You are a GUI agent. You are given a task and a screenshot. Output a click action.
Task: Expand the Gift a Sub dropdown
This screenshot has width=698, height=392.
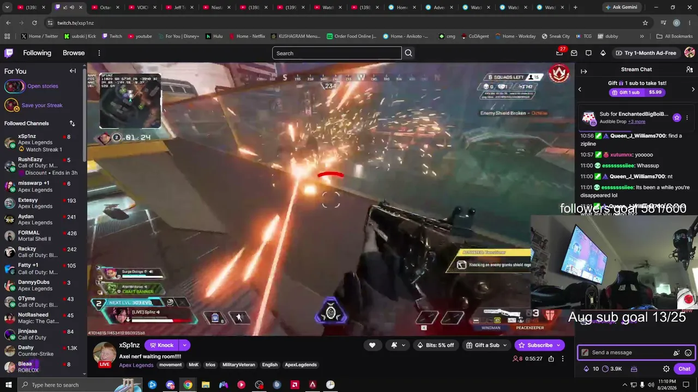[505, 345]
